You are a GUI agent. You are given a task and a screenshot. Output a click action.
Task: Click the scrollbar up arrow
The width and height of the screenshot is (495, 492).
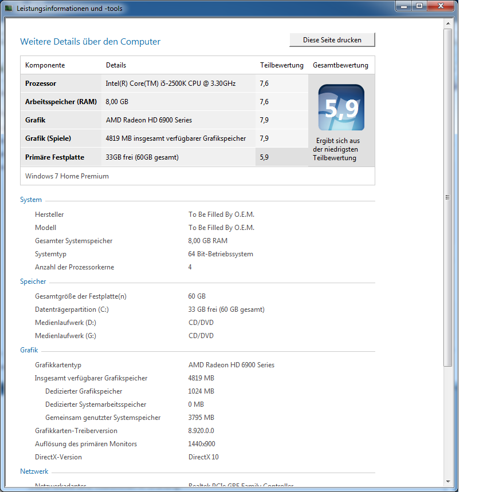(x=448, y=23)
